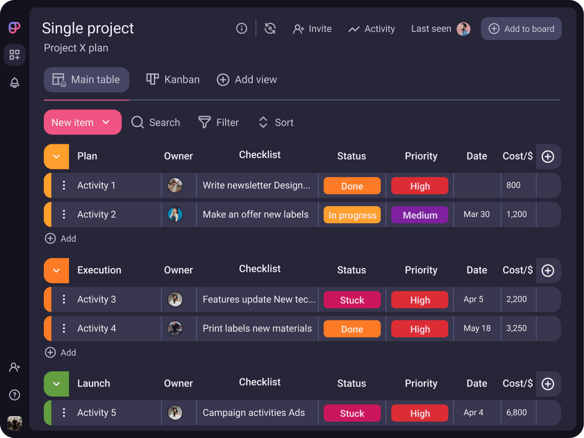Image resolution: width=584 pixels, height=438 pixels.
Task: Click the automation sync icon beside info
Action: coord(270,29)
